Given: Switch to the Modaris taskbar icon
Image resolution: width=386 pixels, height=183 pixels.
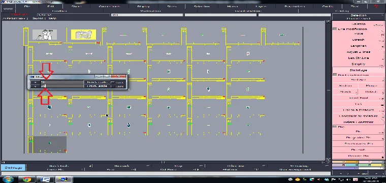Looking at the screenshot, I should click(63, 179).
